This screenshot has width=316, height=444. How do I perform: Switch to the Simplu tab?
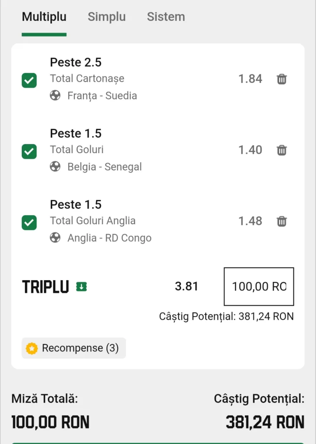click(x=106, y=17)
